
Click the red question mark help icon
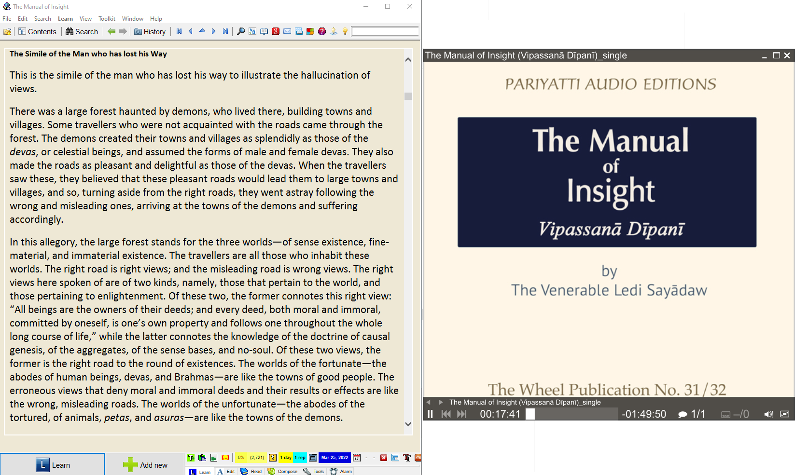[322, 31]
